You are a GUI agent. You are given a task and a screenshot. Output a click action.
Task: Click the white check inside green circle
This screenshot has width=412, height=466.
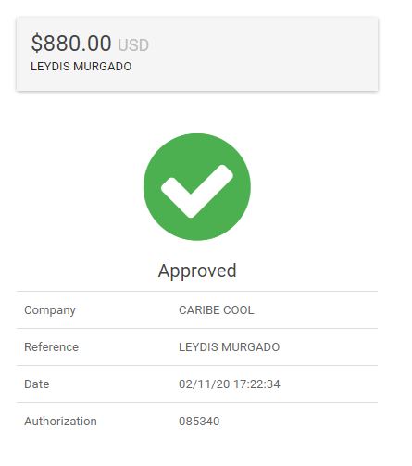pyautogui.click(x=197, y=191)
